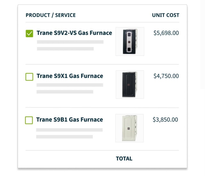Click the Trane S9X1 Gas Furnace title
Image resolution: width=205 pixels, height=176 pixels.
pyautogui.click(x=70, y=76)
